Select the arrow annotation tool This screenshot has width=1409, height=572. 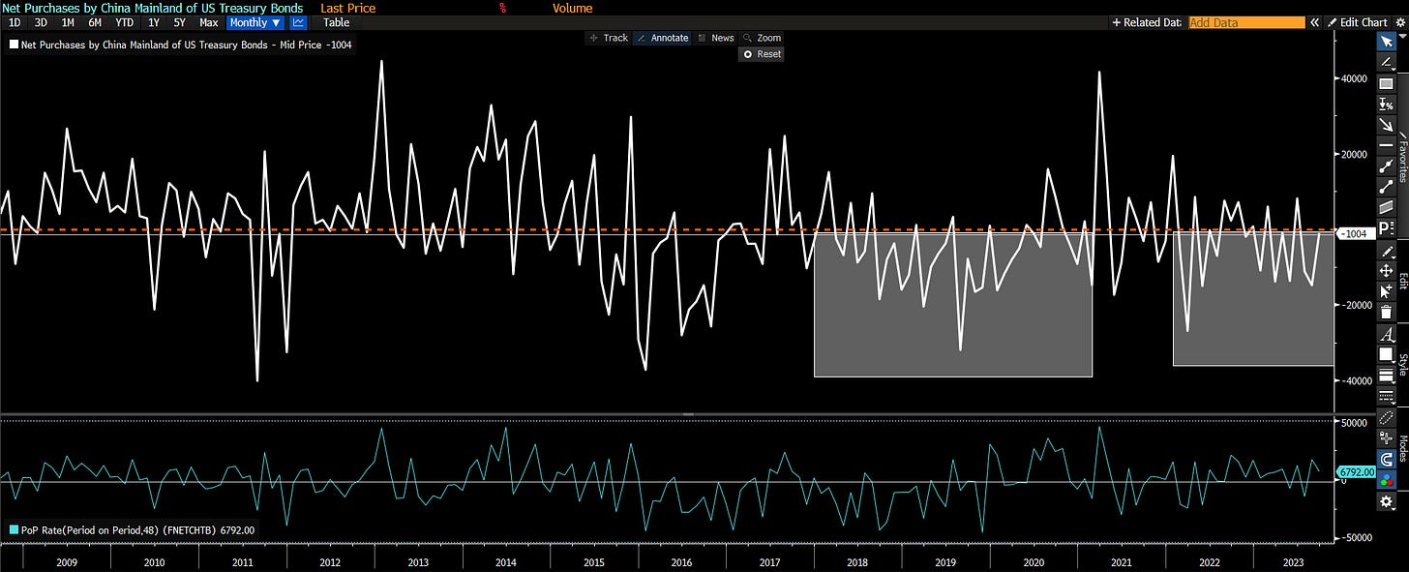pos(1386,125)
